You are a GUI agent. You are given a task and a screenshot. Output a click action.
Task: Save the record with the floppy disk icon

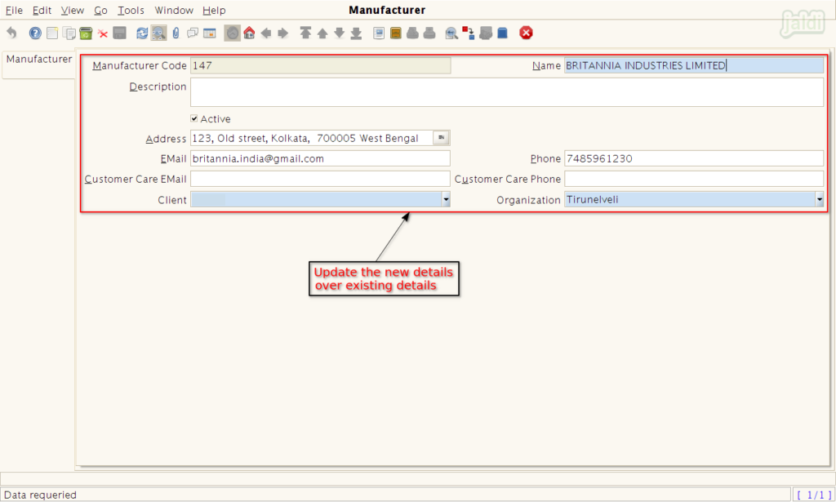coord(119,33)
